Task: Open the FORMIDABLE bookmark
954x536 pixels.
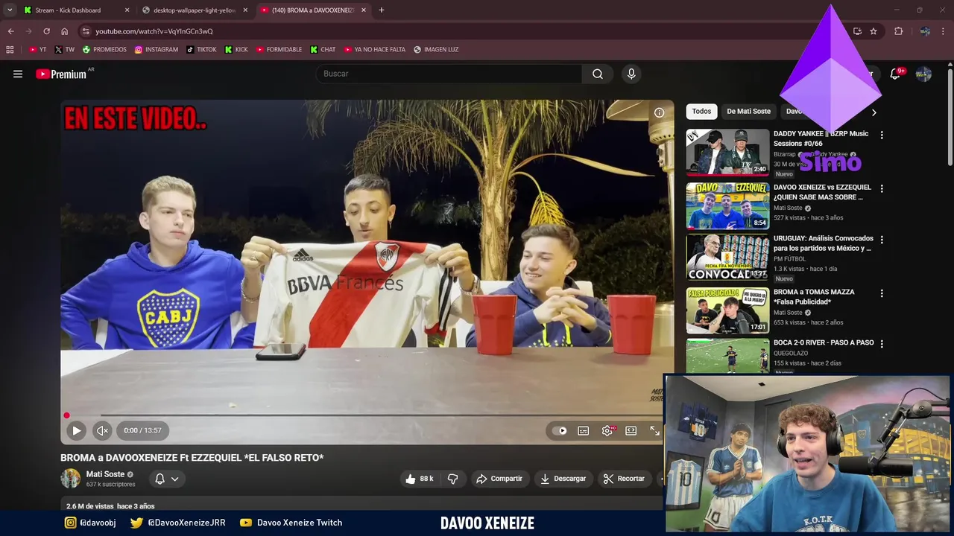Action: tap(279, 50)
